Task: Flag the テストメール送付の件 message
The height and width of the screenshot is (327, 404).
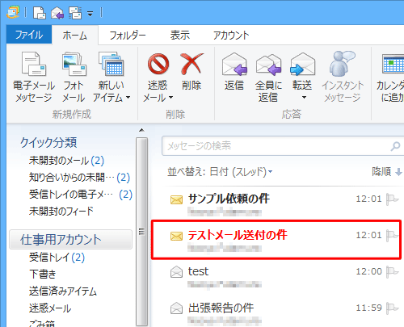Action: click(x=392, y=235)
